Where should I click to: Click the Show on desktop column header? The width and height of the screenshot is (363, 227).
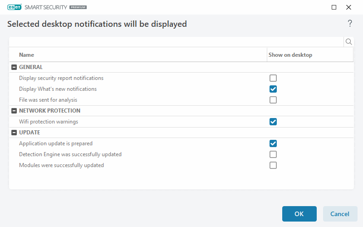tap(290, 55)
